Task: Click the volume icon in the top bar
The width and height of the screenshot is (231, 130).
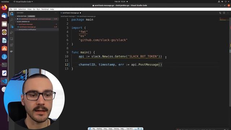Action: [222, 1]
